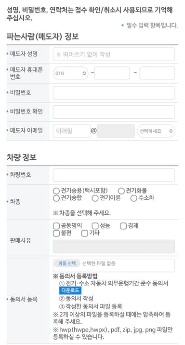The height and width of the screenshot is (345, 185).
Task: Click the 비밀번호 확인 confirmation field
Action: tap(114, 112)
